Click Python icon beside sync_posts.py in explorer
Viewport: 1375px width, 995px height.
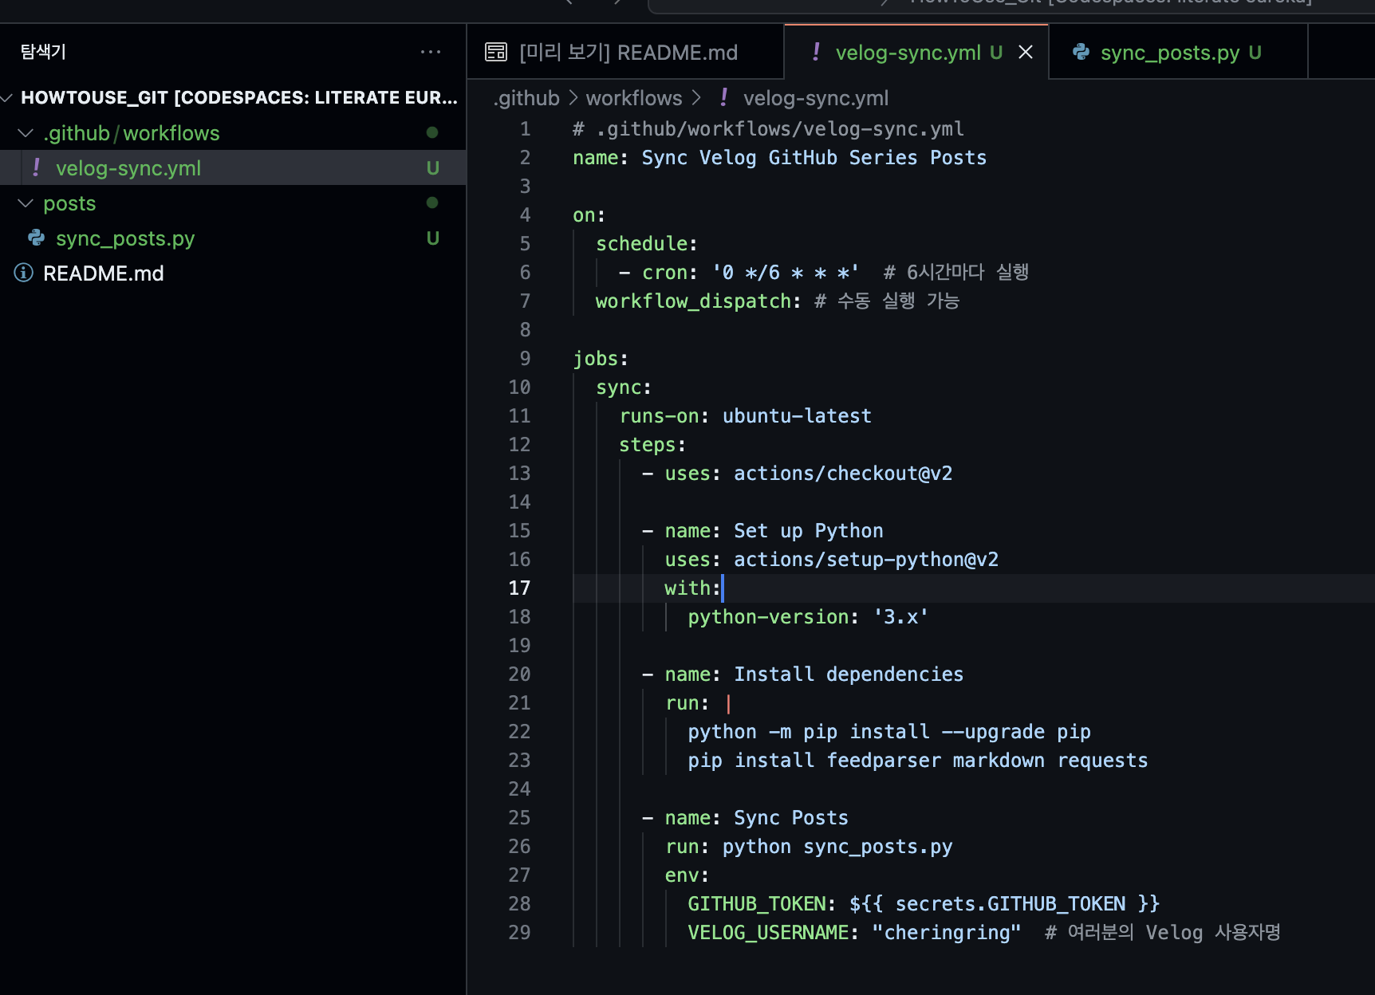click(36, 238)
